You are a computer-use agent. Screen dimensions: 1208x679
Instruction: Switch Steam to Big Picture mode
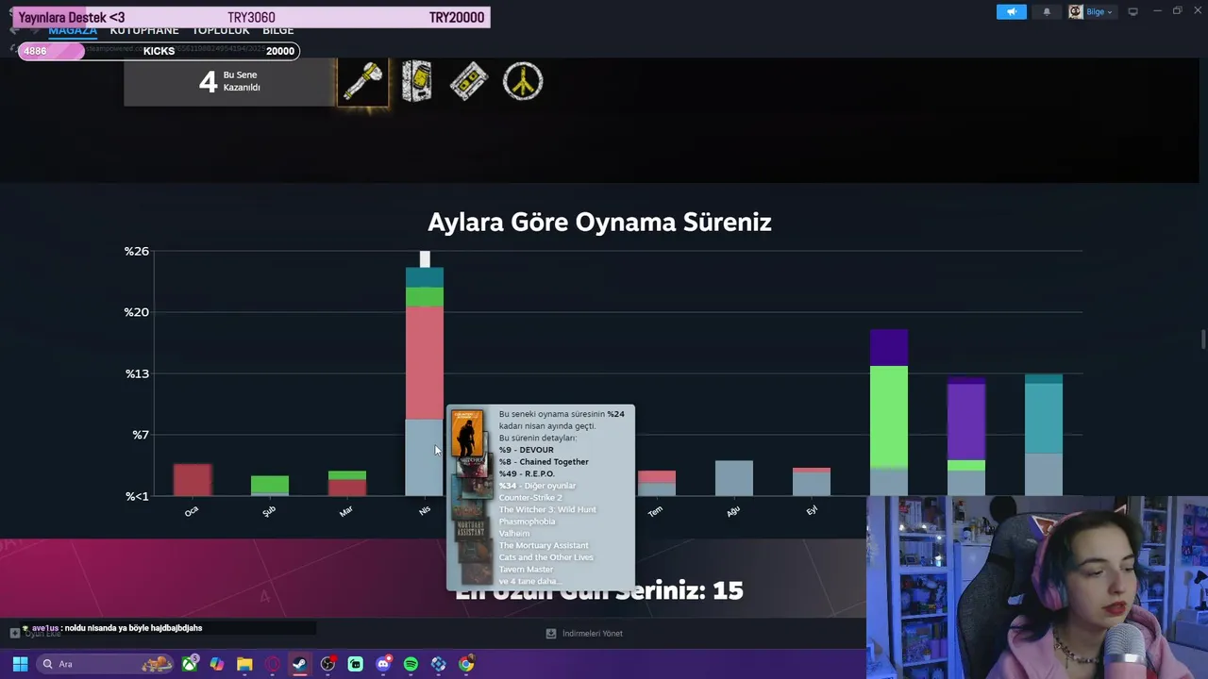pyautogui.click(x=1132, y=12)
